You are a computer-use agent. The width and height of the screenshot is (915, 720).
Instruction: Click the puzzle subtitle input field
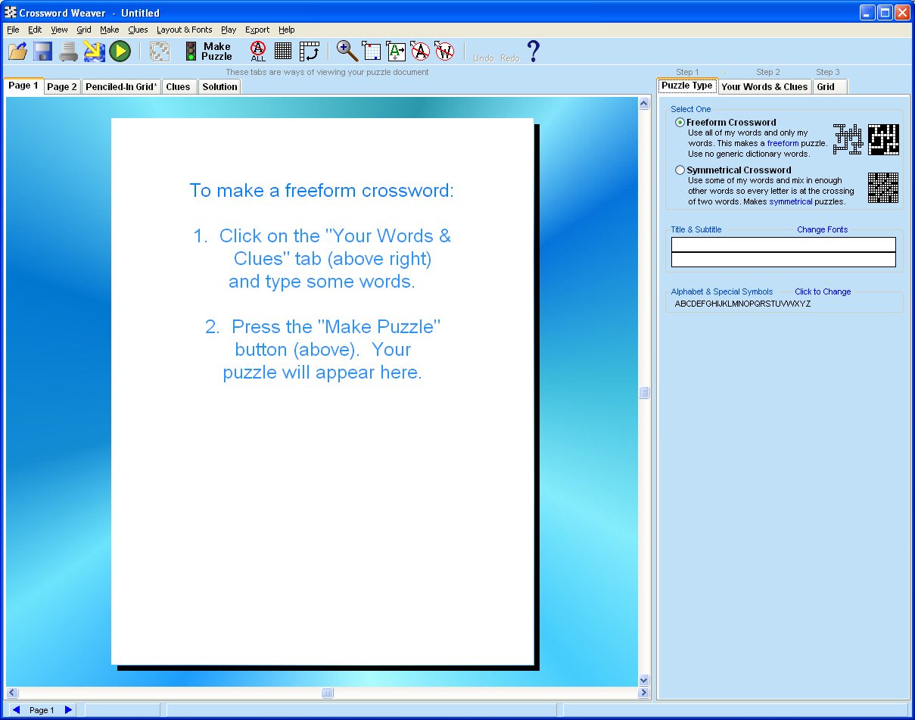point(783,260)
